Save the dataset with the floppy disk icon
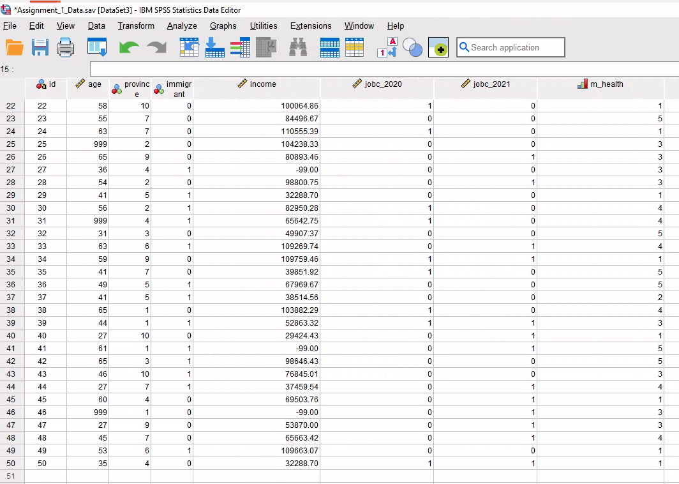This screenshot has width=679, height=484. pyautogui.click(x=40, y=48)
